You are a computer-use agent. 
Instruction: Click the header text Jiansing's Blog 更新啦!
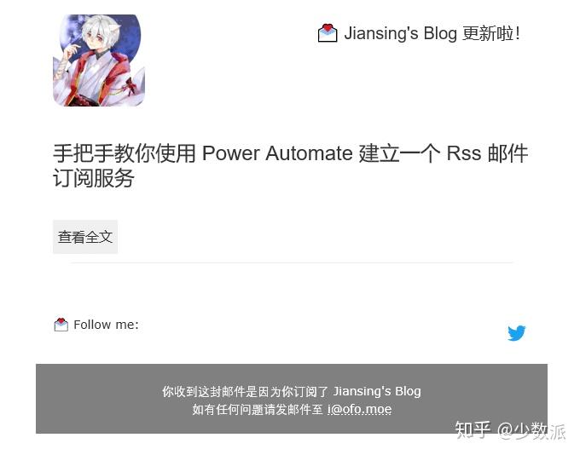pyautogui.click(x=432, y=33)
